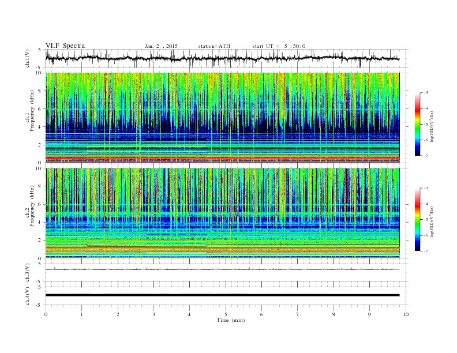Click time axis tick label "5"
The height and width of the screenshot is (353, 457).
[x=226, y=314]
